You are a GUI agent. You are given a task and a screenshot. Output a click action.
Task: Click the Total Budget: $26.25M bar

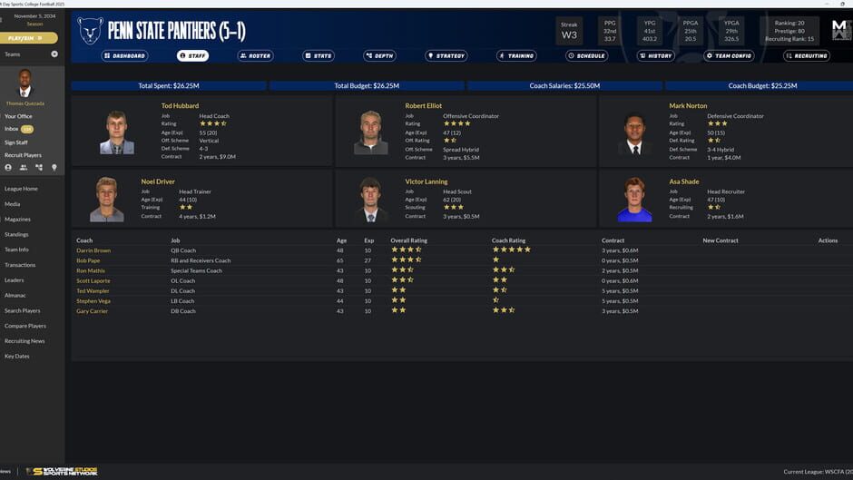coord(367,86)
